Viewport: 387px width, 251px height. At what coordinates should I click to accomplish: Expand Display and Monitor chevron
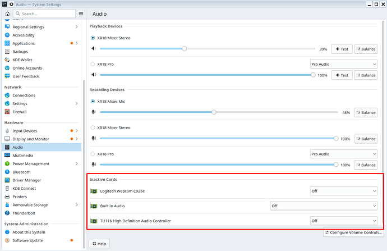(76, 139)
